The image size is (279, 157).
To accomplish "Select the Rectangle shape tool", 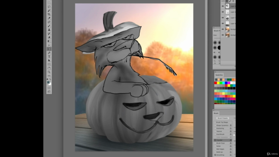I will coord(49,65).
